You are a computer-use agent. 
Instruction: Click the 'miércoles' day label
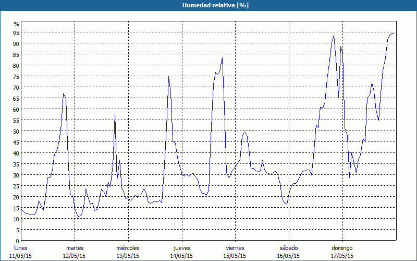(x=128, y=248)
